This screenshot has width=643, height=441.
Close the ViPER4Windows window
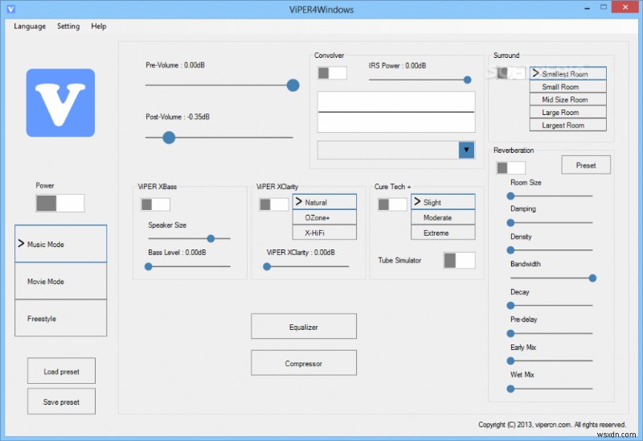[625, 7]
